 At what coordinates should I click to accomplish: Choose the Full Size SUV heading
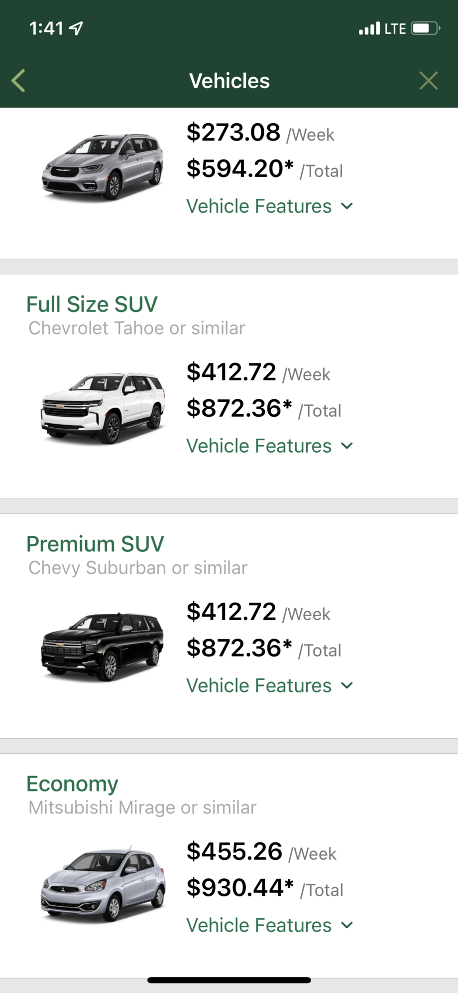point(92,304)
